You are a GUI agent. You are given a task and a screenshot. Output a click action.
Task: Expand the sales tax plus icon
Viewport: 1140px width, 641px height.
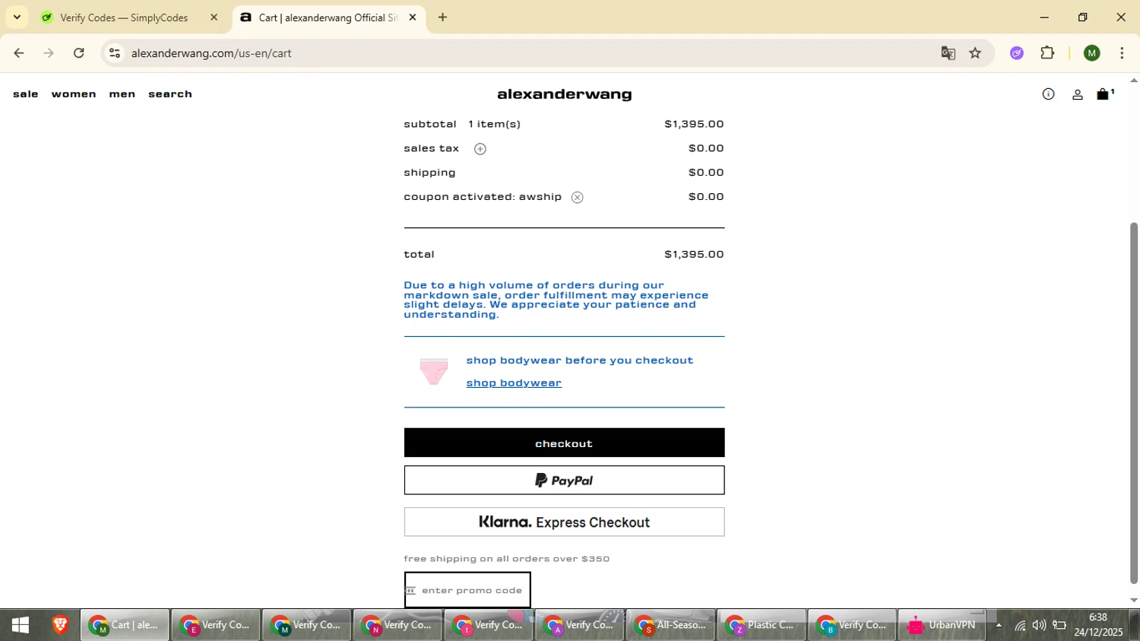pyautogui.click(x=480, y=149)
